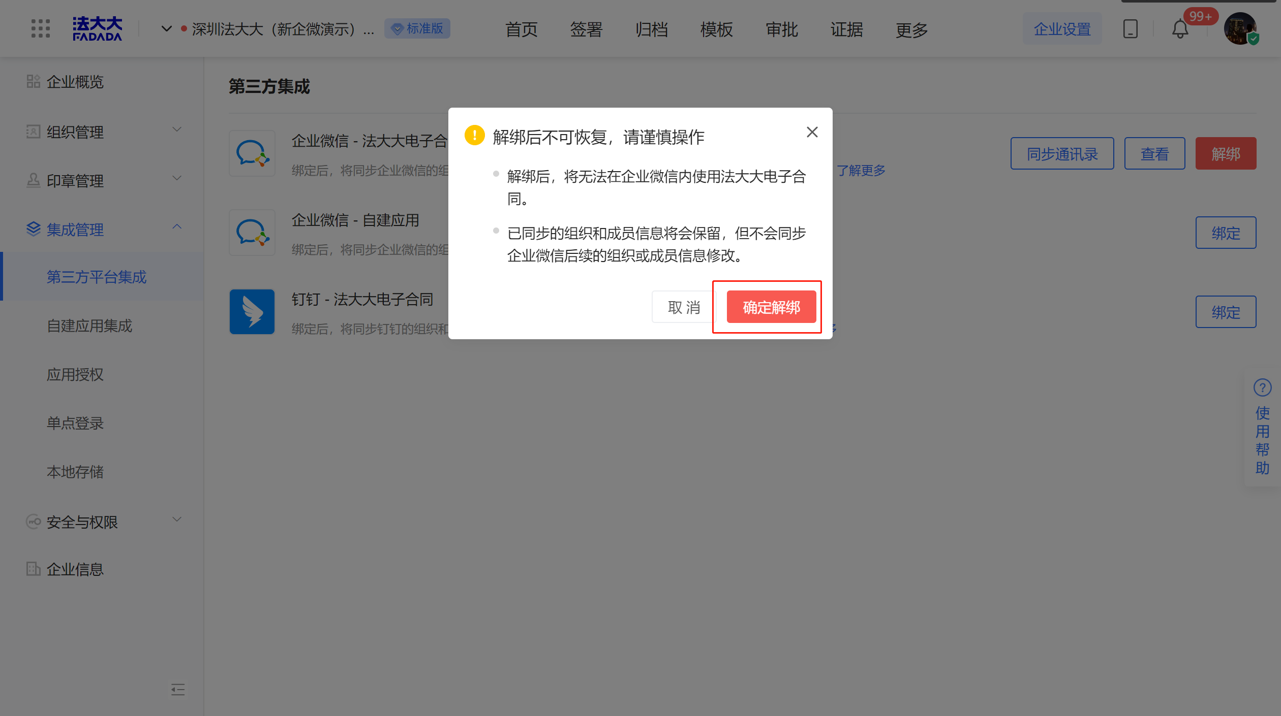Click the 钉钉 app icon

252,312
